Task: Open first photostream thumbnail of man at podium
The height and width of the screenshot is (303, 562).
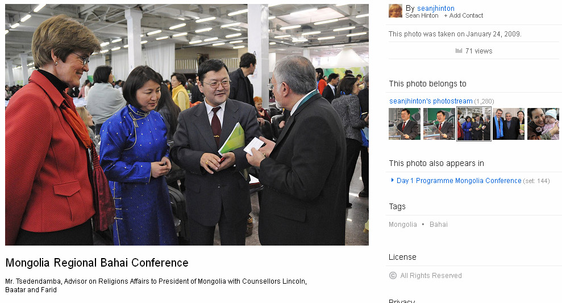Action: tap(405, 124)
